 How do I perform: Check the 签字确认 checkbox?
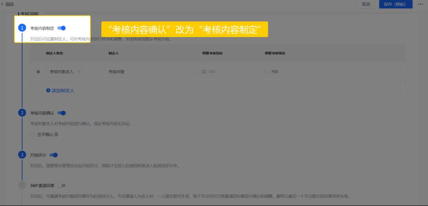[32, 135]
